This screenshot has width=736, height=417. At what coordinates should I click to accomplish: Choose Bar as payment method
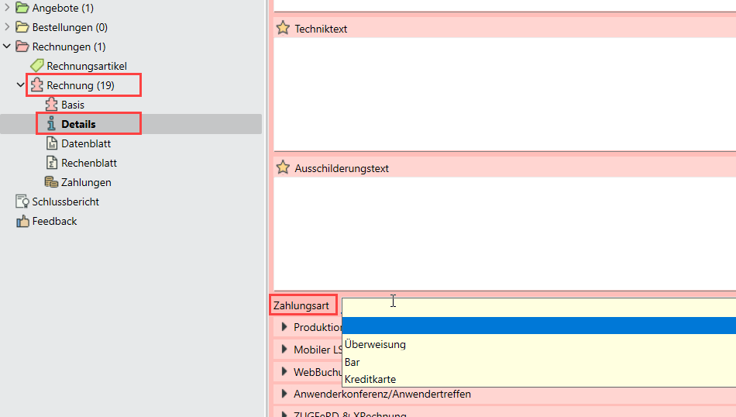point(353,362)
